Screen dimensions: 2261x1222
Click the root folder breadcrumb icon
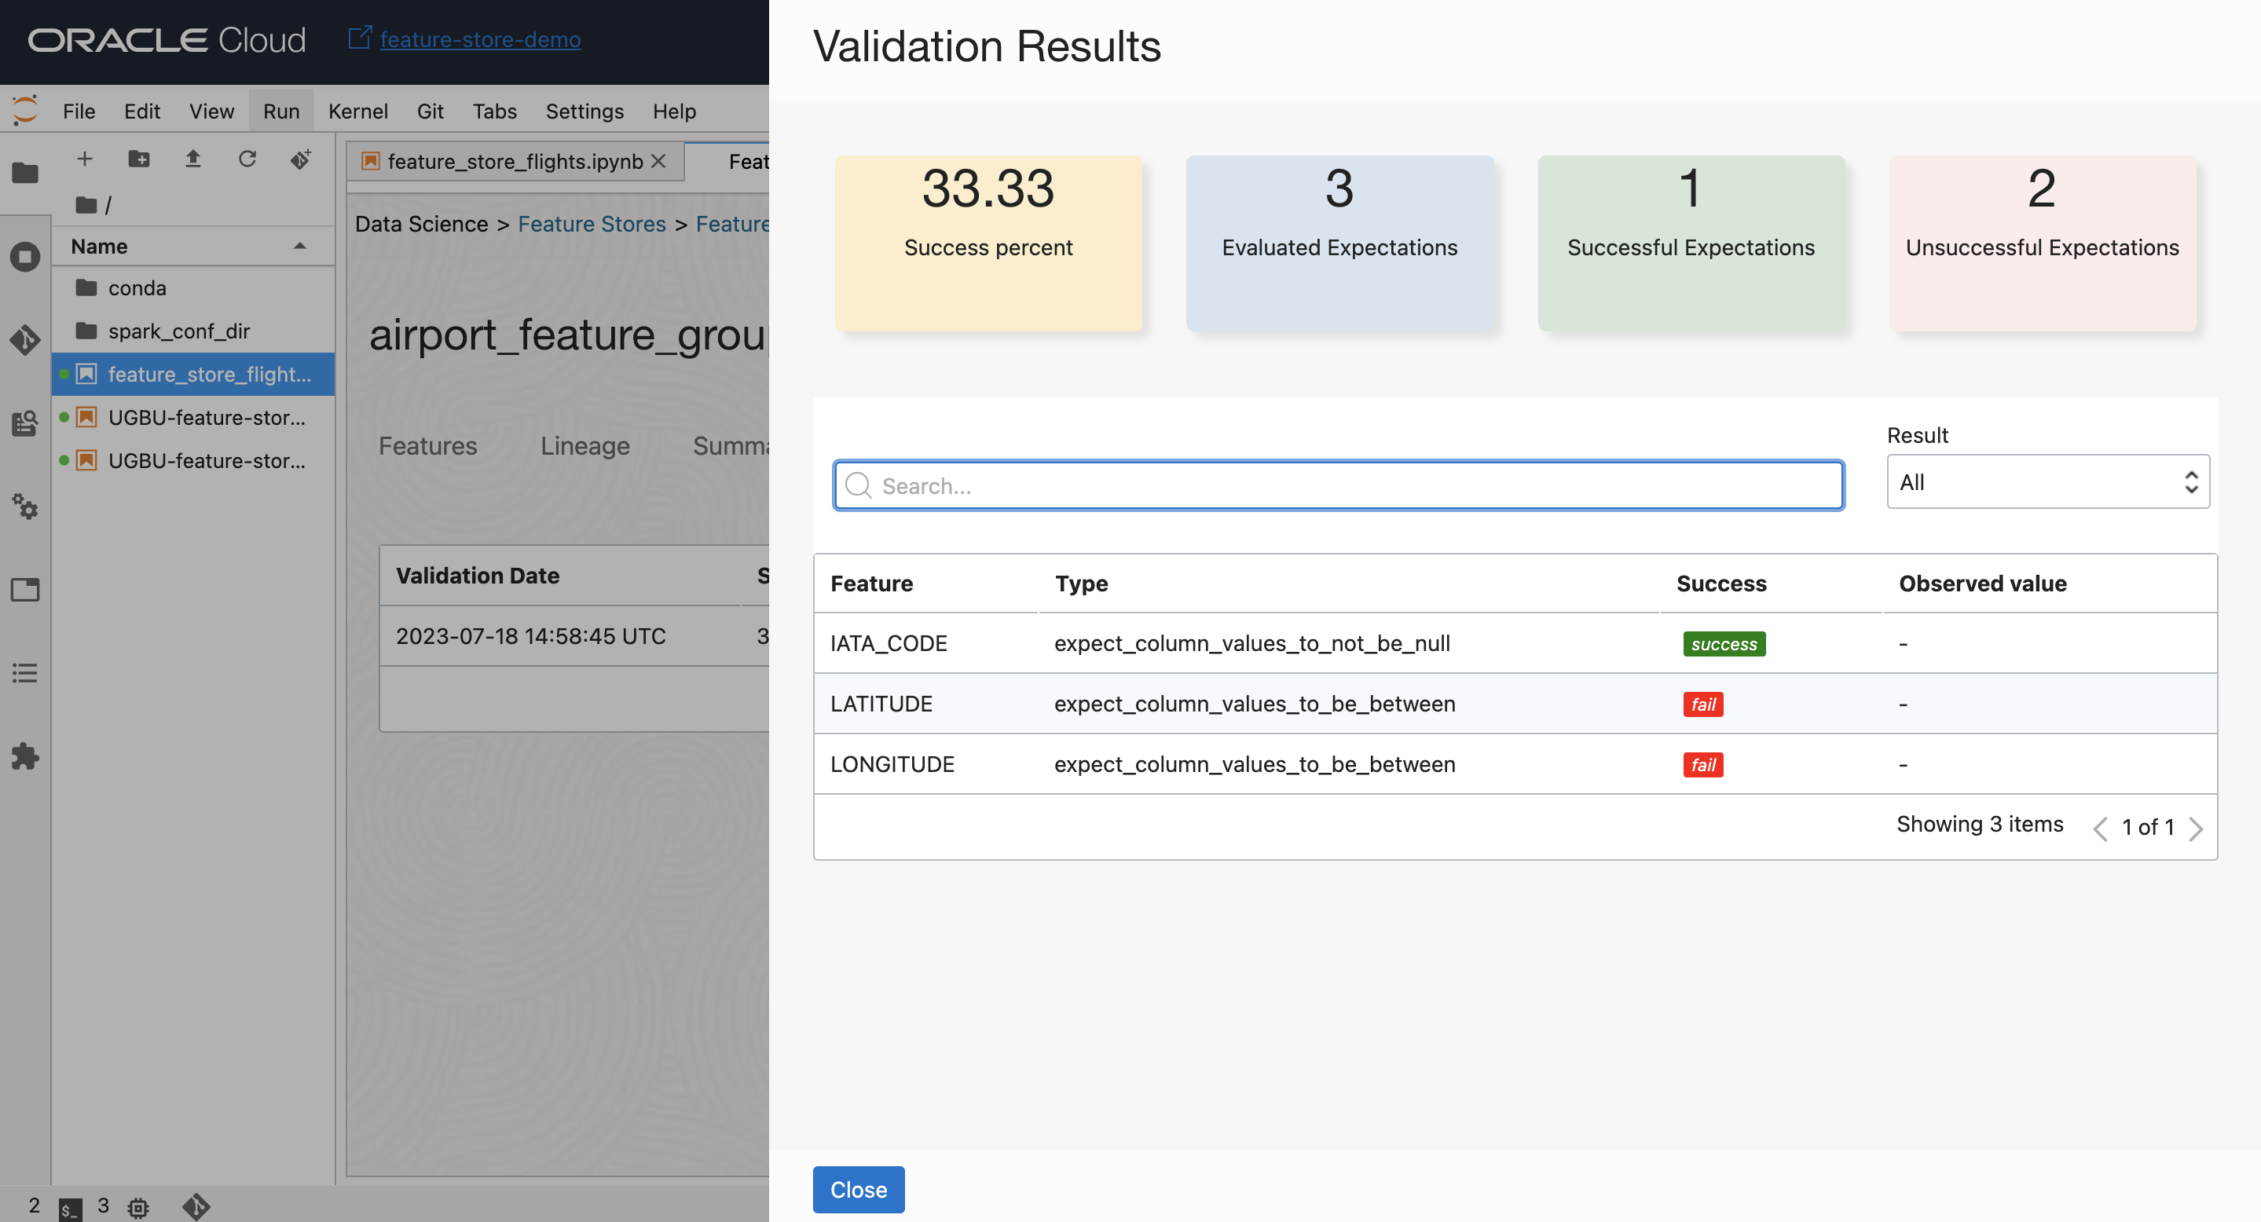(x=86, y=204)
